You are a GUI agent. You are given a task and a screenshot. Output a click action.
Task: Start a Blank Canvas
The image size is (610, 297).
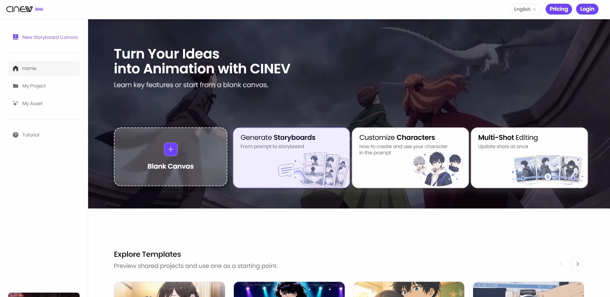coord(171,157)
